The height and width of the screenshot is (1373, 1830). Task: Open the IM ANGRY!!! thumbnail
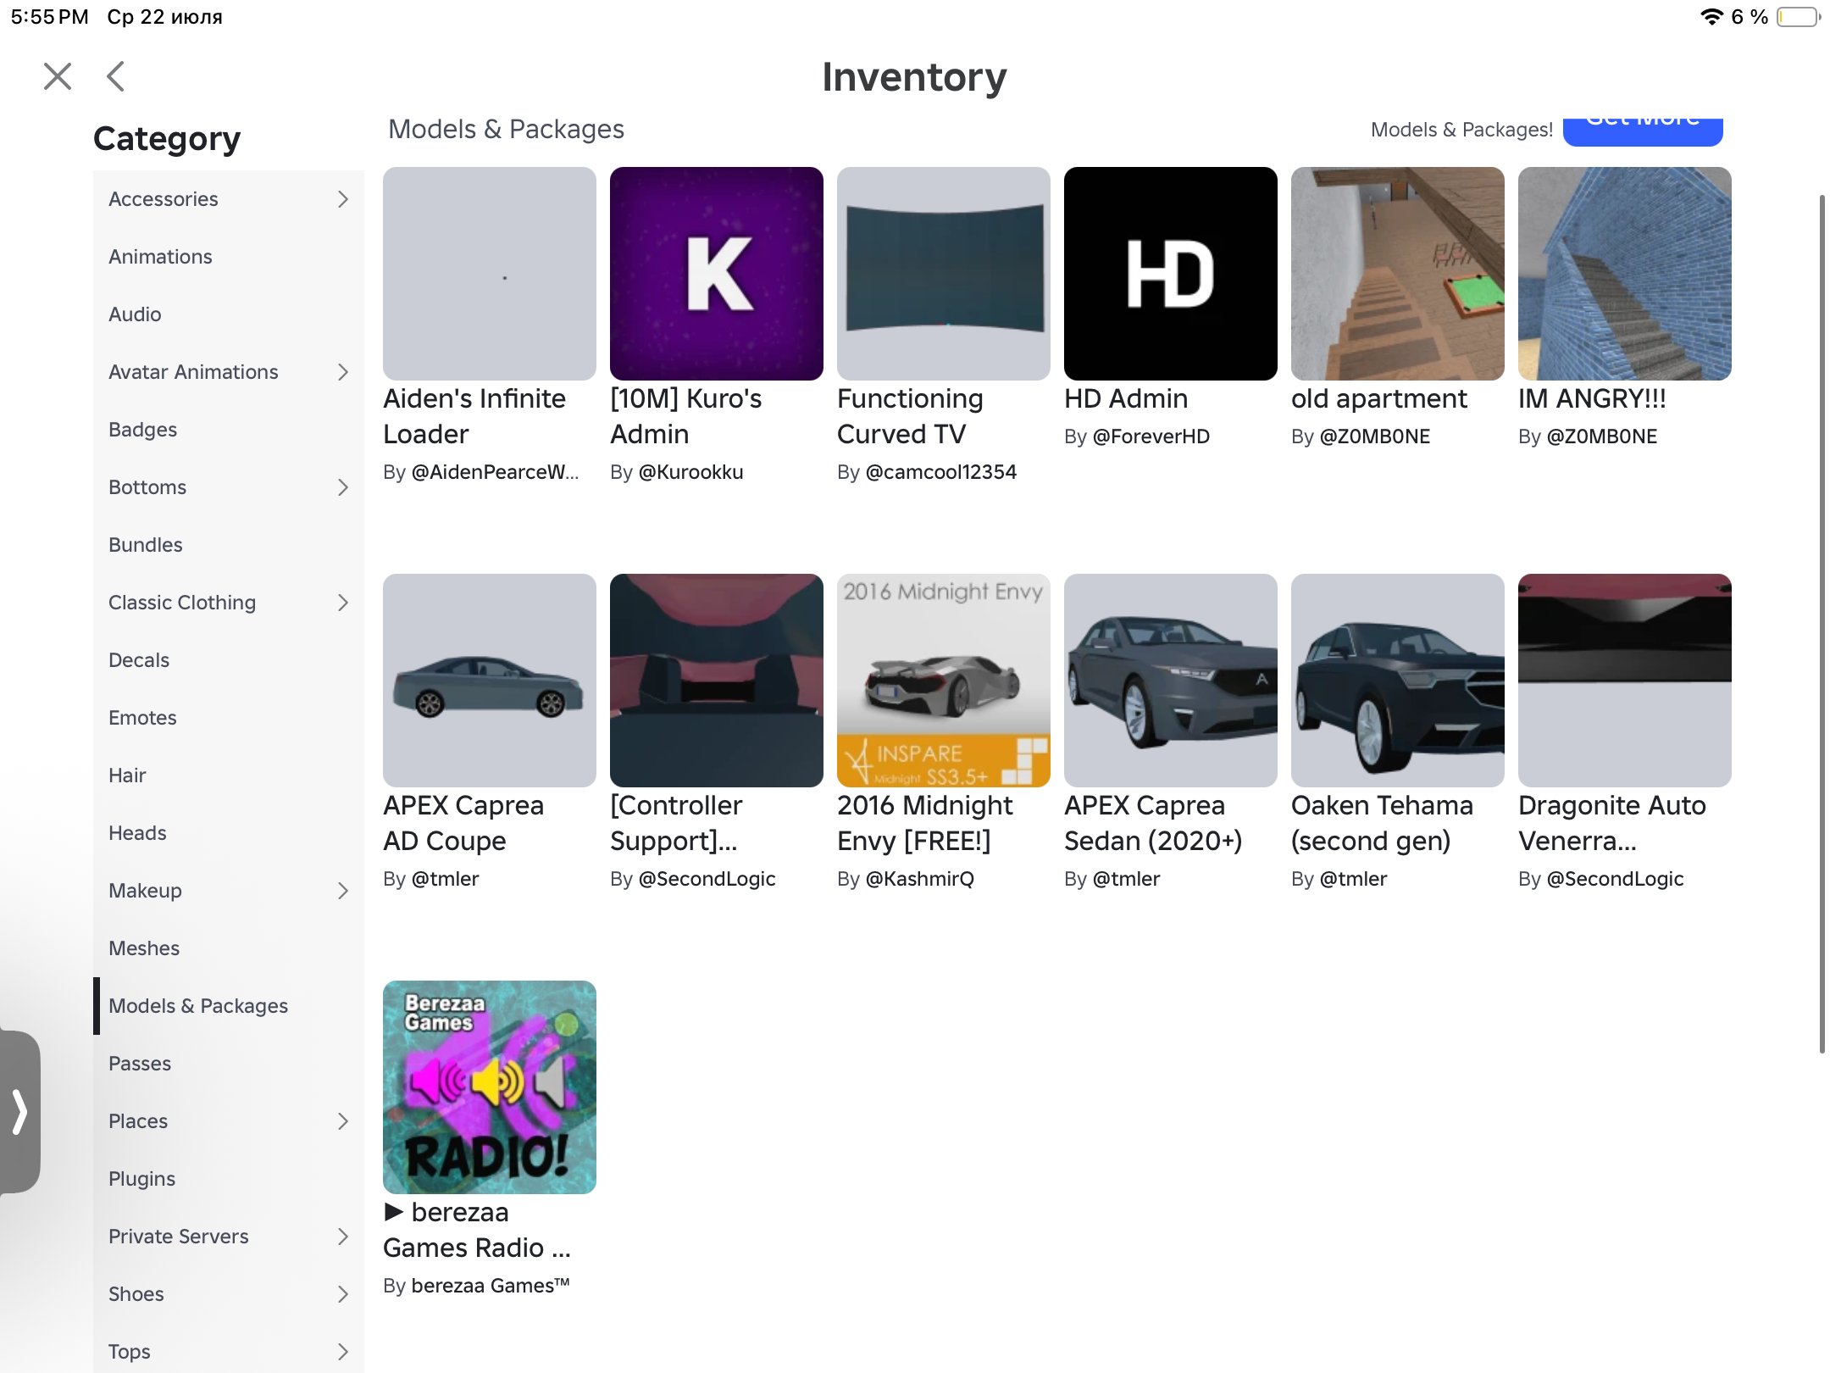[x=1624, y=274]
